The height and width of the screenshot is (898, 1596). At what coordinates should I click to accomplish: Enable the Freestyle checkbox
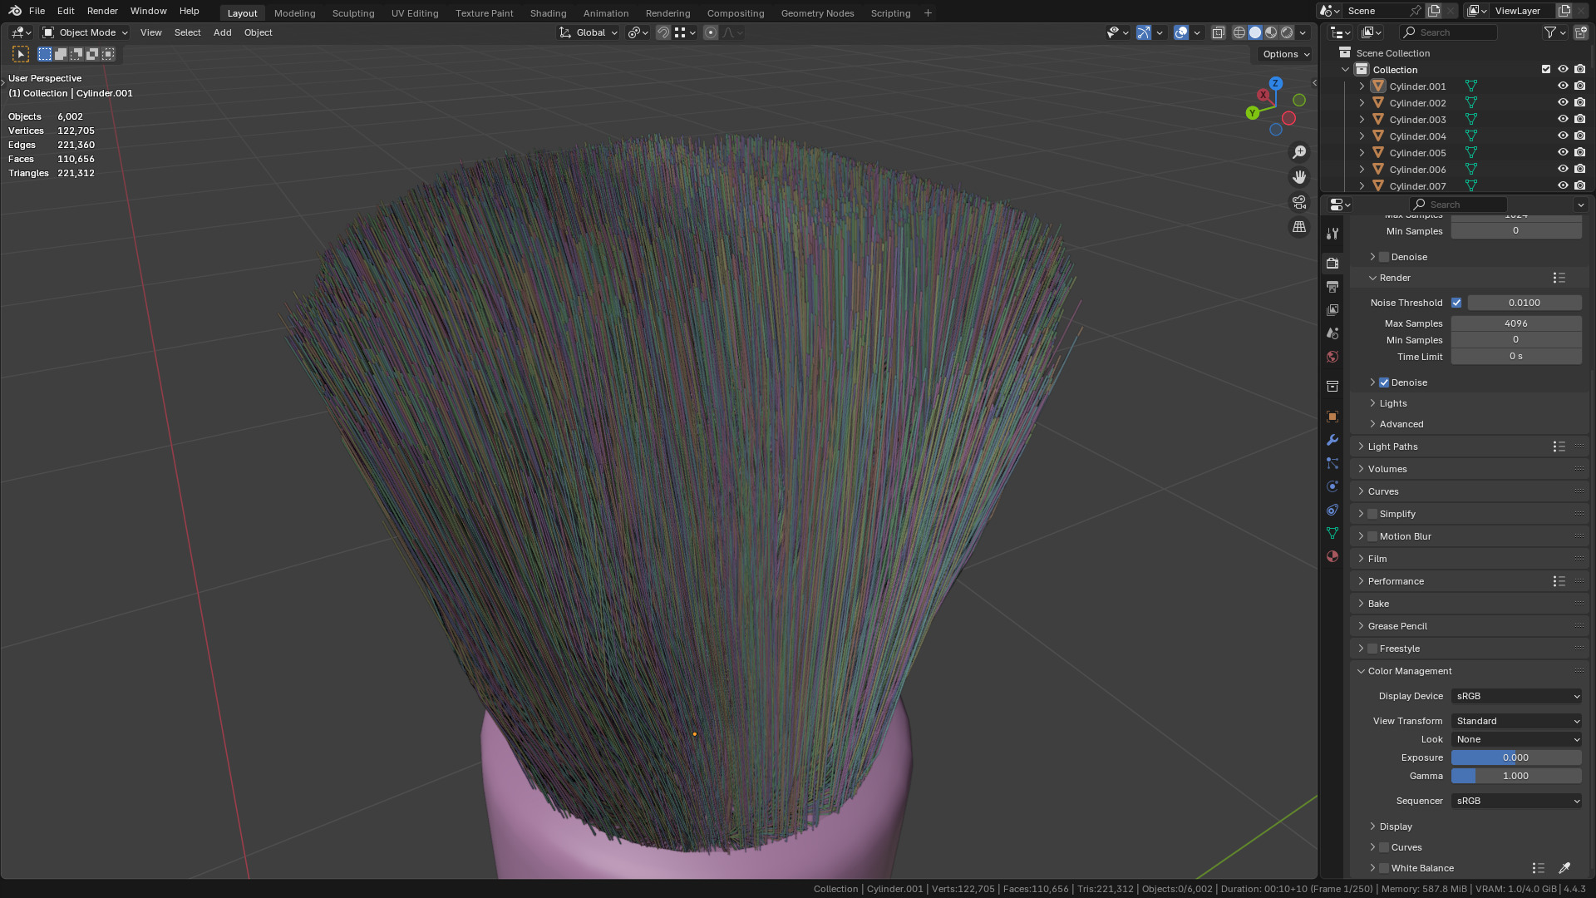(1372, 649)
